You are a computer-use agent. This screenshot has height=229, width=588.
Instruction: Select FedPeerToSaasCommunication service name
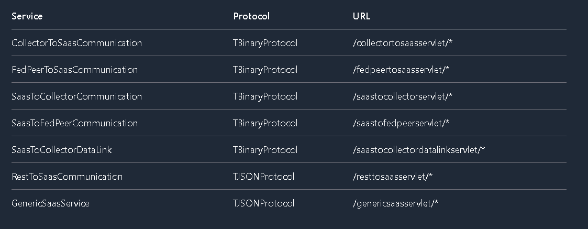pyautogui.click(x=75, y=70)
